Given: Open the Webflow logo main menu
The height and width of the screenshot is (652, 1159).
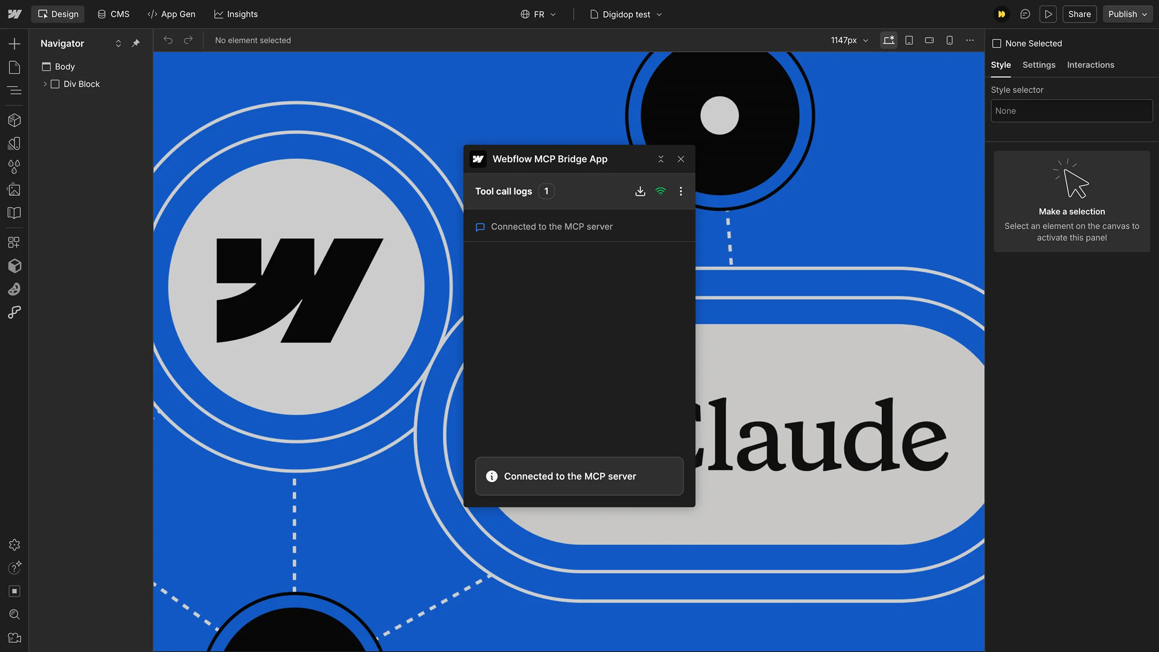Looking at the screenshot, I should click(x=15, y=14).
